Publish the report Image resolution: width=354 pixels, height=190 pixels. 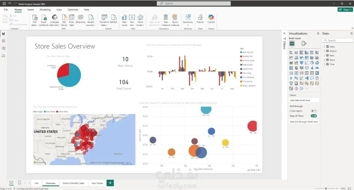point(200,19)
